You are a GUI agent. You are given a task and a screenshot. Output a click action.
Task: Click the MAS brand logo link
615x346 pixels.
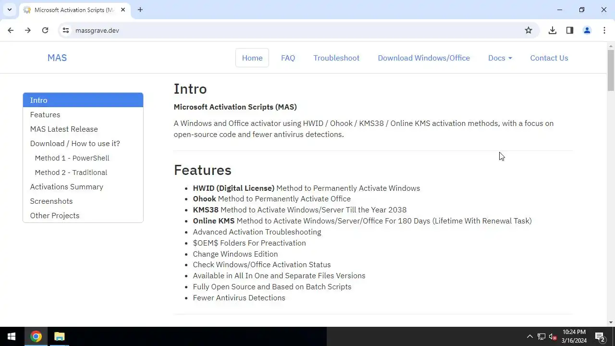(57, 58)
